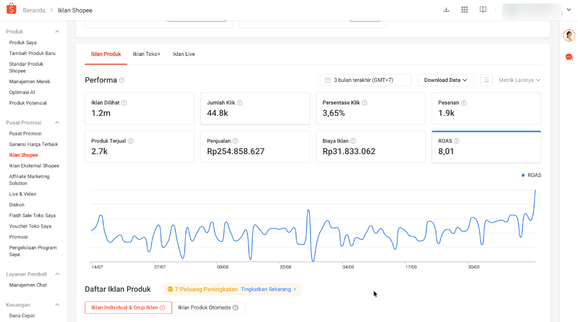This screenshot has width=578, height=322.
Task: Toggle the Pesanan metric card
Action: [486, 108]
